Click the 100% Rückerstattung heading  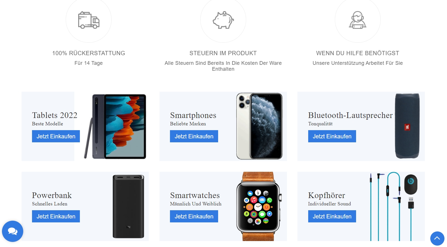pos(89,53)
